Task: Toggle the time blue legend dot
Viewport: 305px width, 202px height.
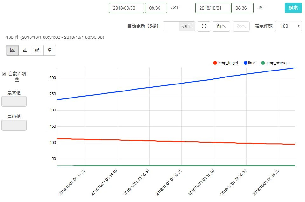Action: [246, 63]
